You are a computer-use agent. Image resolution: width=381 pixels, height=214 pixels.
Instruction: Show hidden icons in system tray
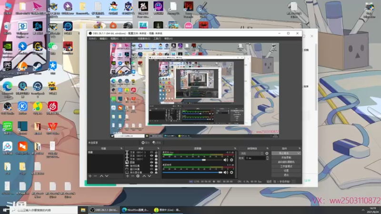pos(363,210)
